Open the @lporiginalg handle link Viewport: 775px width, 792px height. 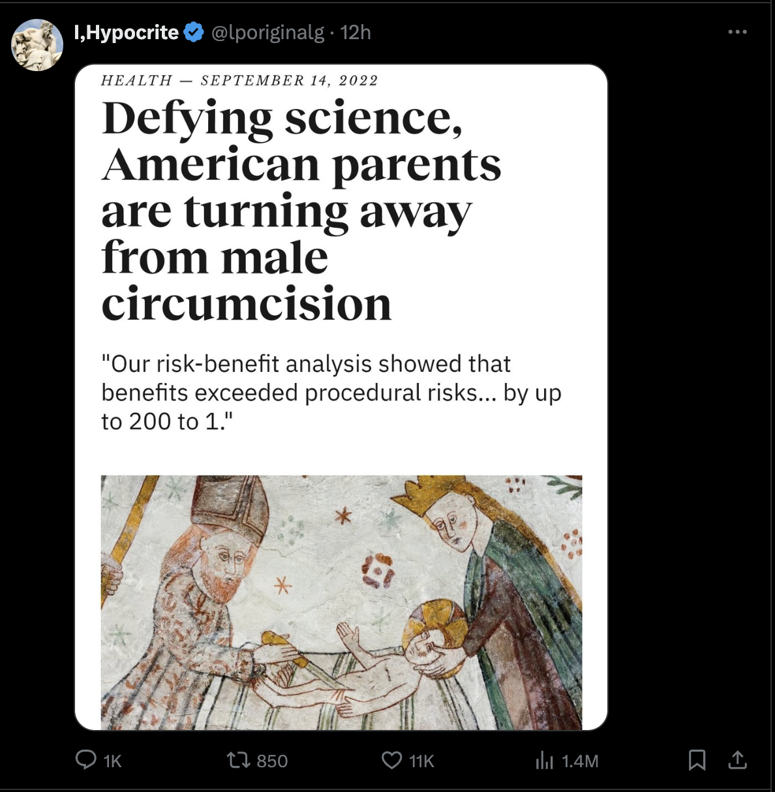(x=267, y=32)
